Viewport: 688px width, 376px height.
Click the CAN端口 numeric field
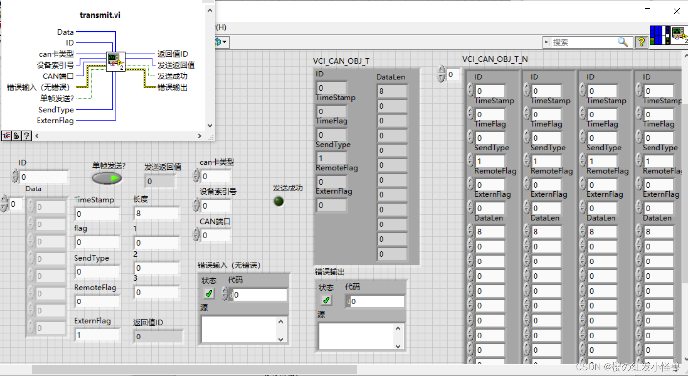pos(215,236)
